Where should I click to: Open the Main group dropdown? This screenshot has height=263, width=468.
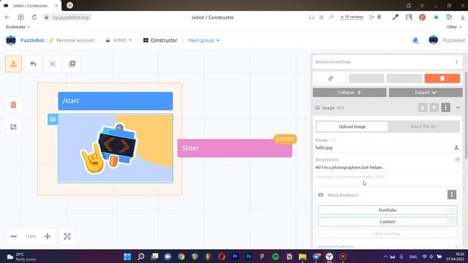coord(203,40)
